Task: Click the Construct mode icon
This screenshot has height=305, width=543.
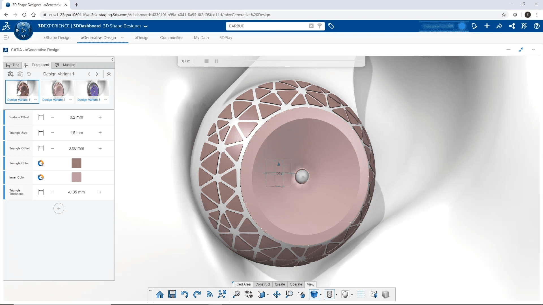Action: [262, 284]
